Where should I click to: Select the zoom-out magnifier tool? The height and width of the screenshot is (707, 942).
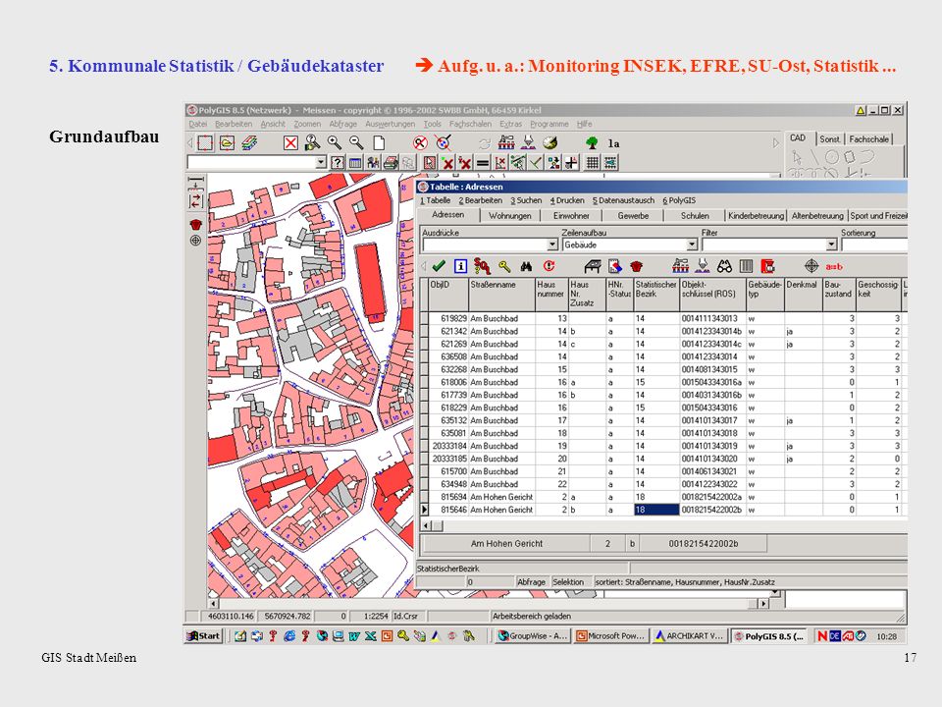point(357,143)
